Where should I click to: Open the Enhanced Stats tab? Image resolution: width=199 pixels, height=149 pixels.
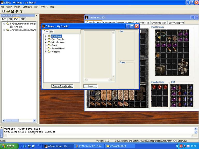click(x=159, y=23)
